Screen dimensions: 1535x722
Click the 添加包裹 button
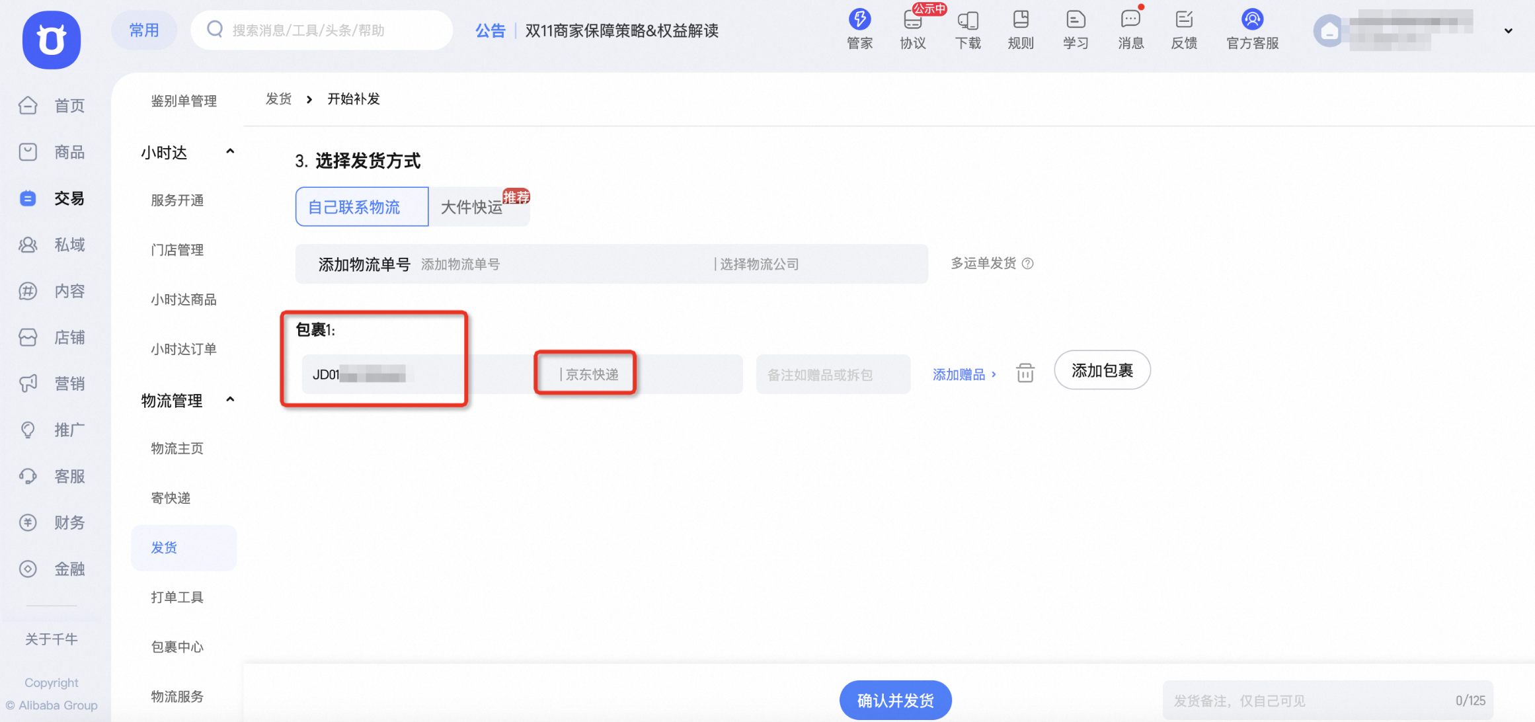(x=1102, y=370)
